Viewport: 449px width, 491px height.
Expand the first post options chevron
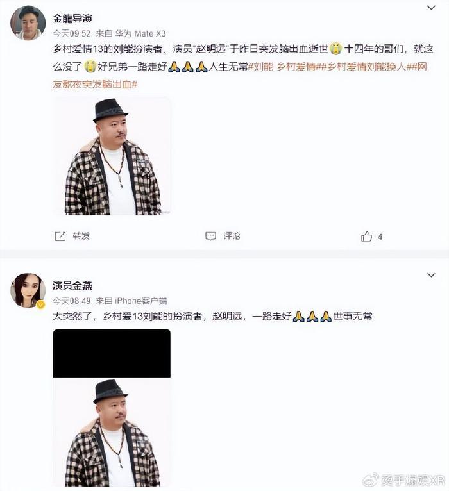(x=432, y=8)
